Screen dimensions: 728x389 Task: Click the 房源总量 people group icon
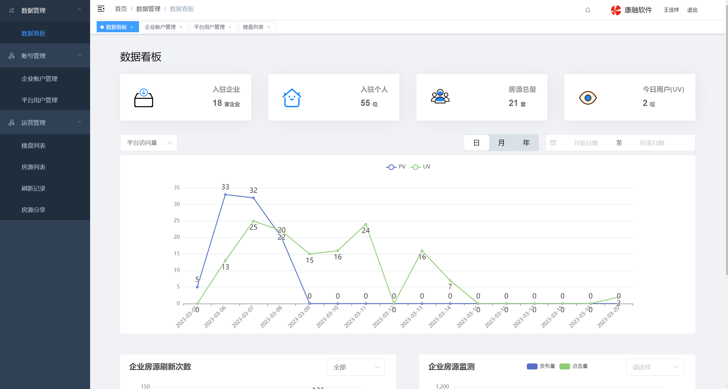pyautogui.click(x=440, y=97)
